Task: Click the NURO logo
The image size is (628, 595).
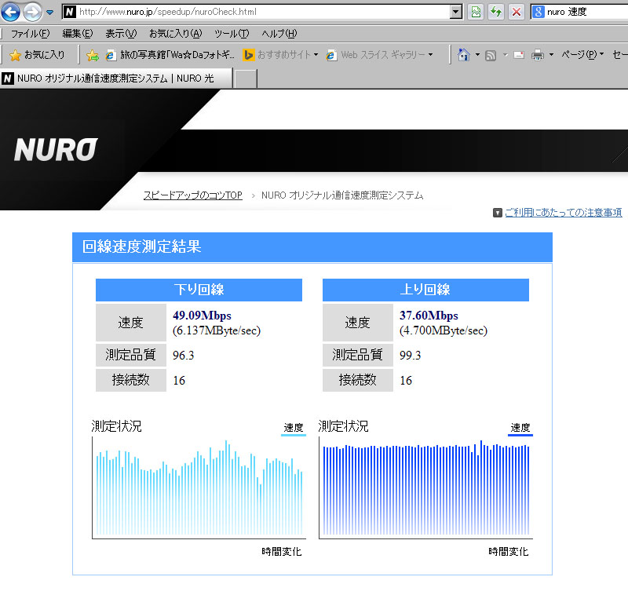Action: tap(56, 150)
